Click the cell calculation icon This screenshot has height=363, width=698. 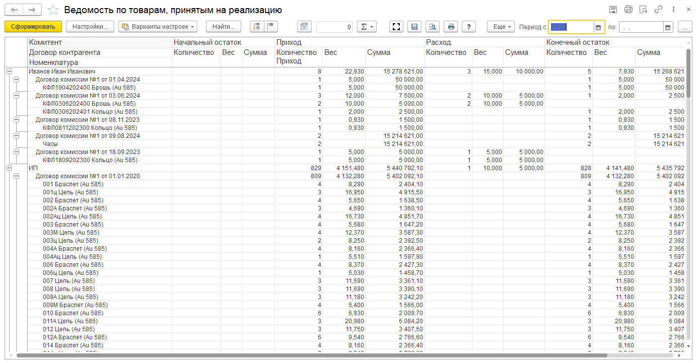pos(305,27)
